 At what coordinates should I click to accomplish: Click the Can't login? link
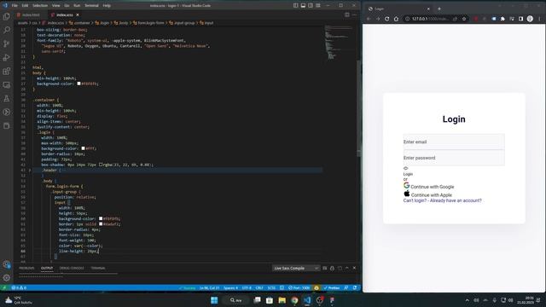tap(415, 200)
